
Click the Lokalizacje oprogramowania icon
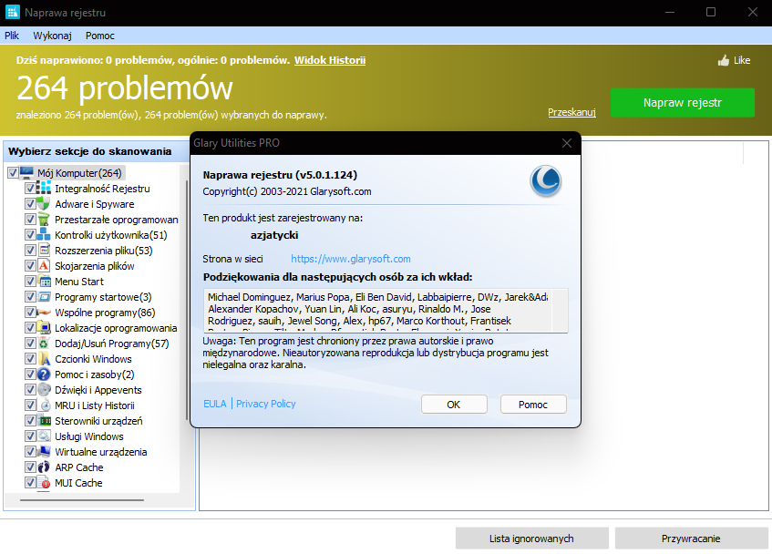click(x=44, y=328)
